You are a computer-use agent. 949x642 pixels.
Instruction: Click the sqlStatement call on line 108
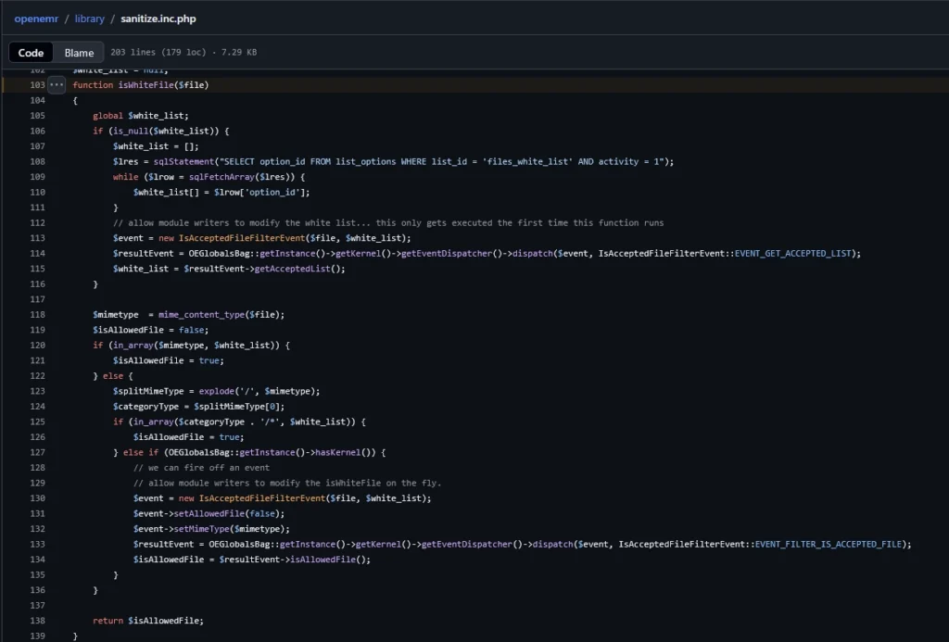click(184, 161)
